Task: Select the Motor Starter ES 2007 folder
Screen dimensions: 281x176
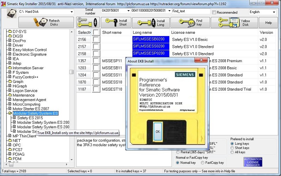Action: click(31, 109)
